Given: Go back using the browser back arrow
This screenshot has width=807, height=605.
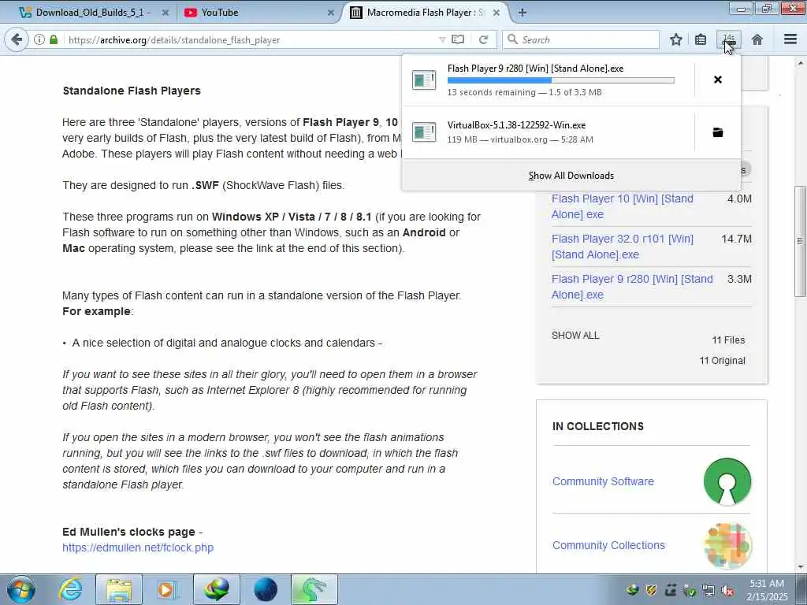Looking at the screenshot, I should tap(17, 39).
